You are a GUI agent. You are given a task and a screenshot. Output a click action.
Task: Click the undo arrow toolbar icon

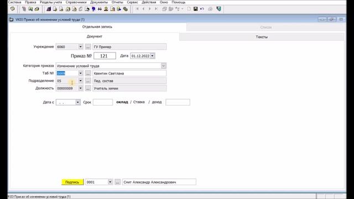[x=202, y=9]
